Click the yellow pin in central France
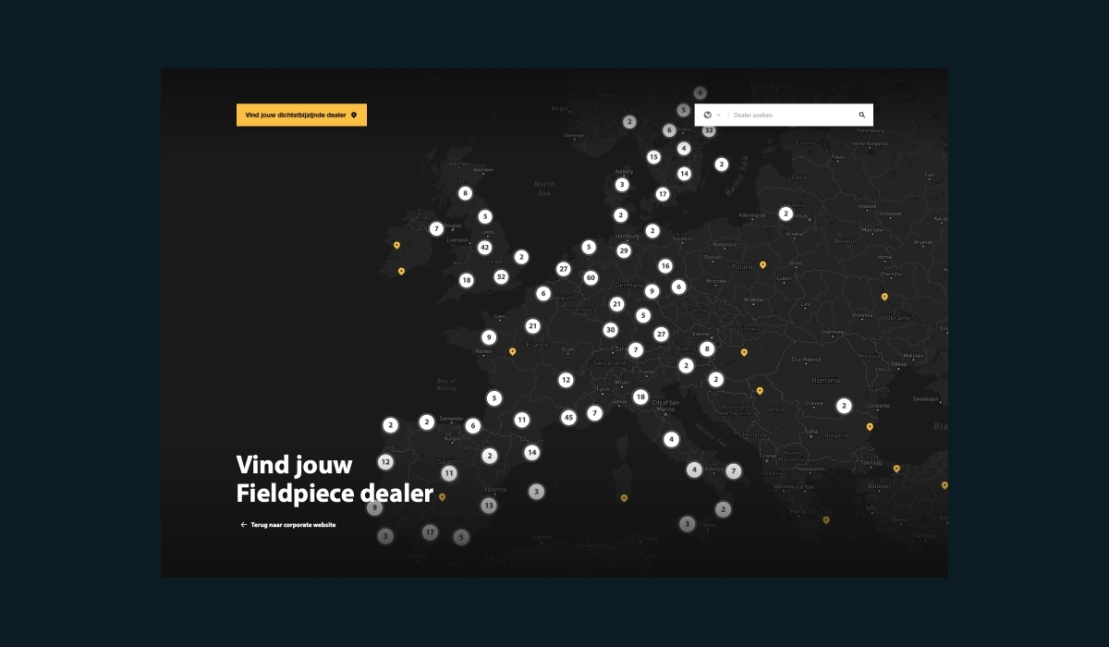The width and height of the screenshot is (1109, 647). [x=512, y=351]
